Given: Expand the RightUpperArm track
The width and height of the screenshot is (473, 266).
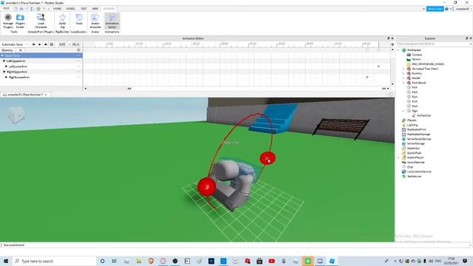Looking at the screenshot, I should [x=4, y=72].
